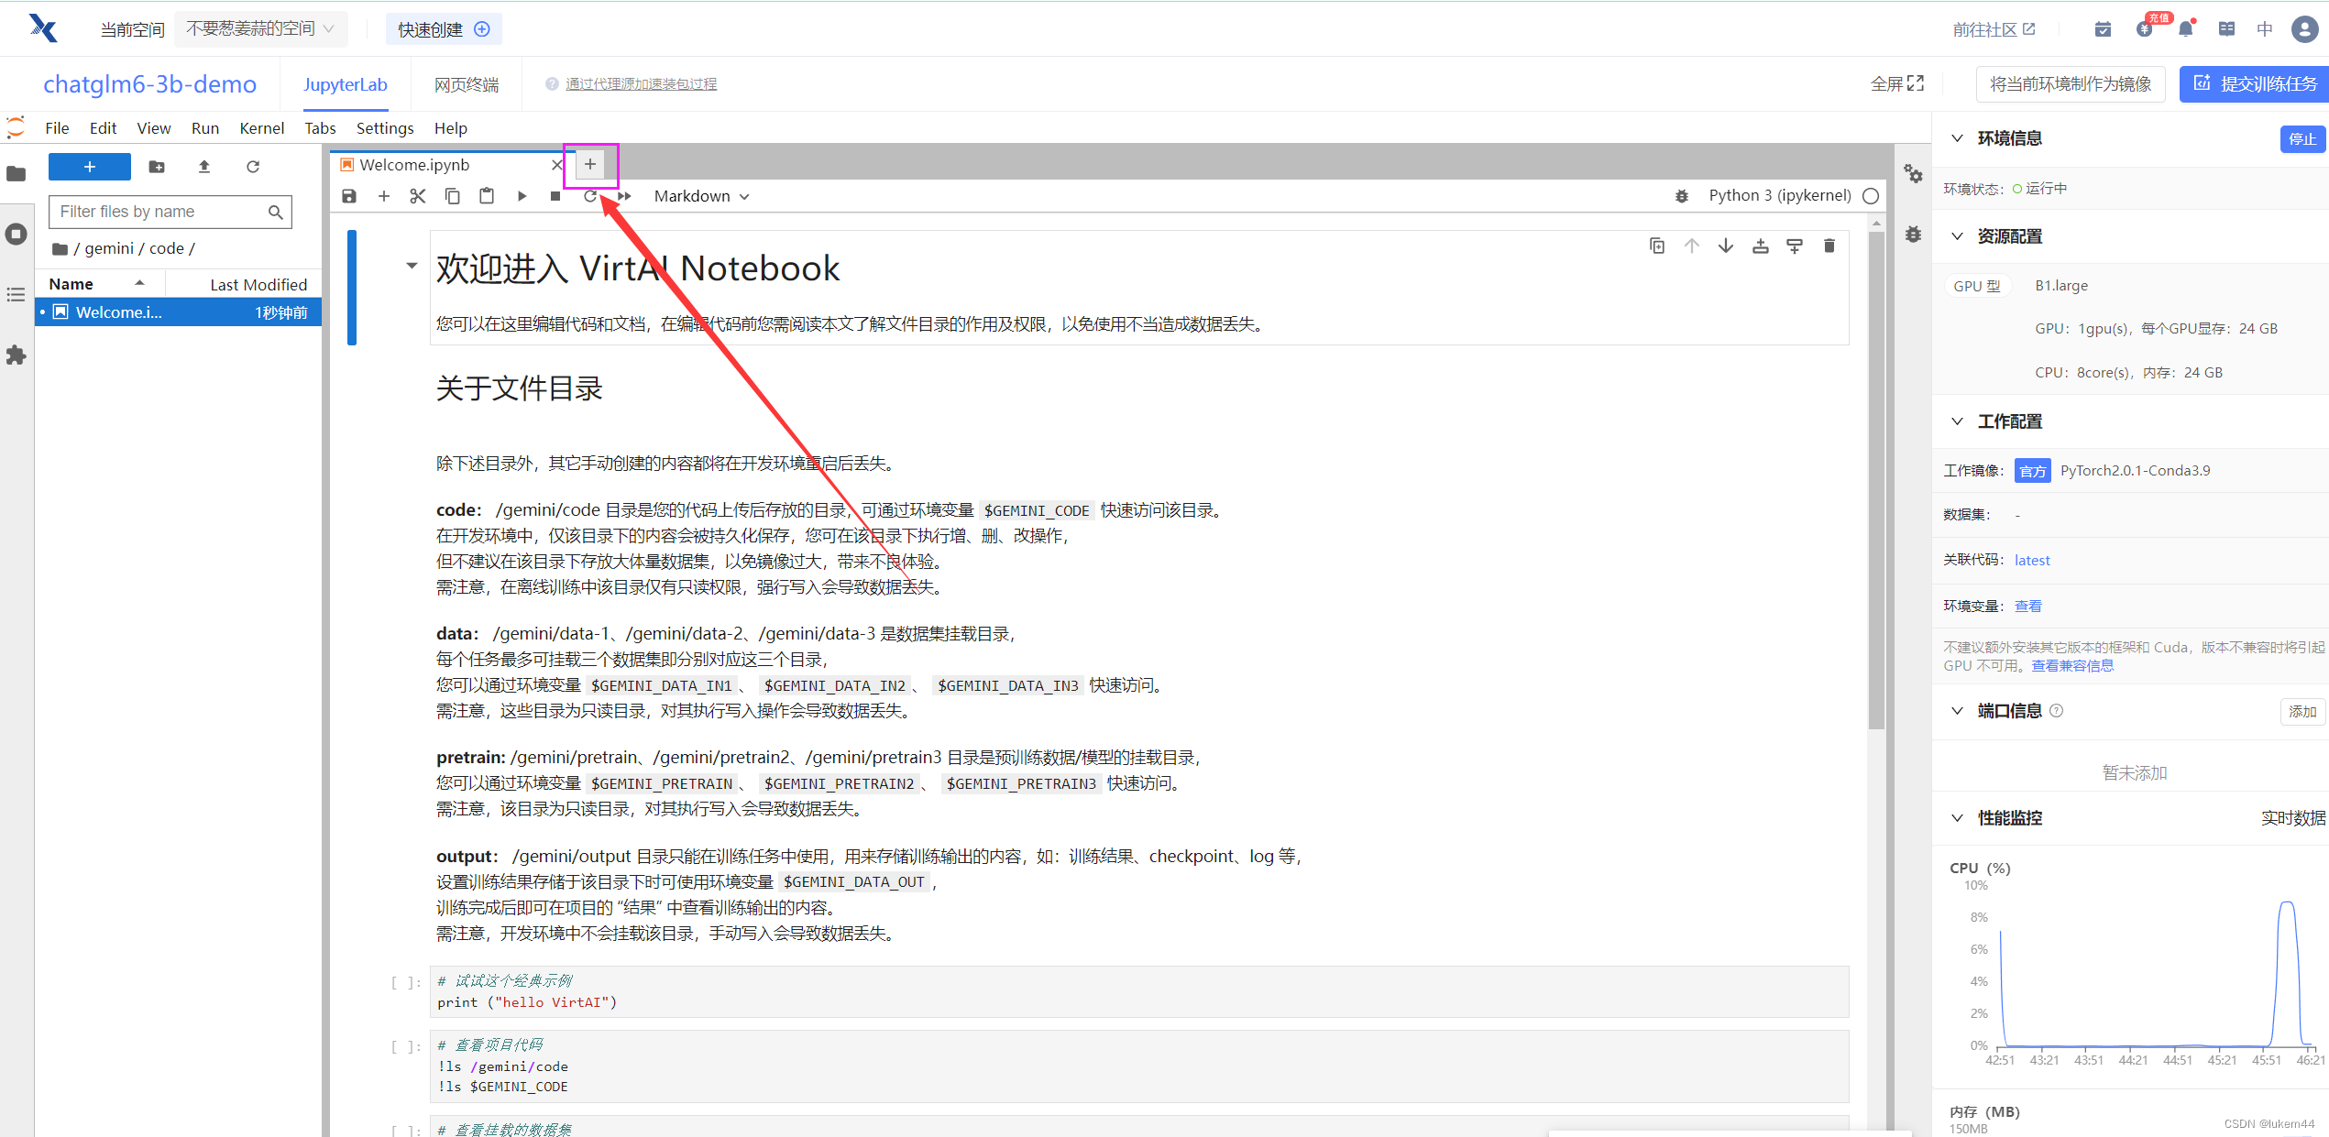Open the Kernel menu

261,128
